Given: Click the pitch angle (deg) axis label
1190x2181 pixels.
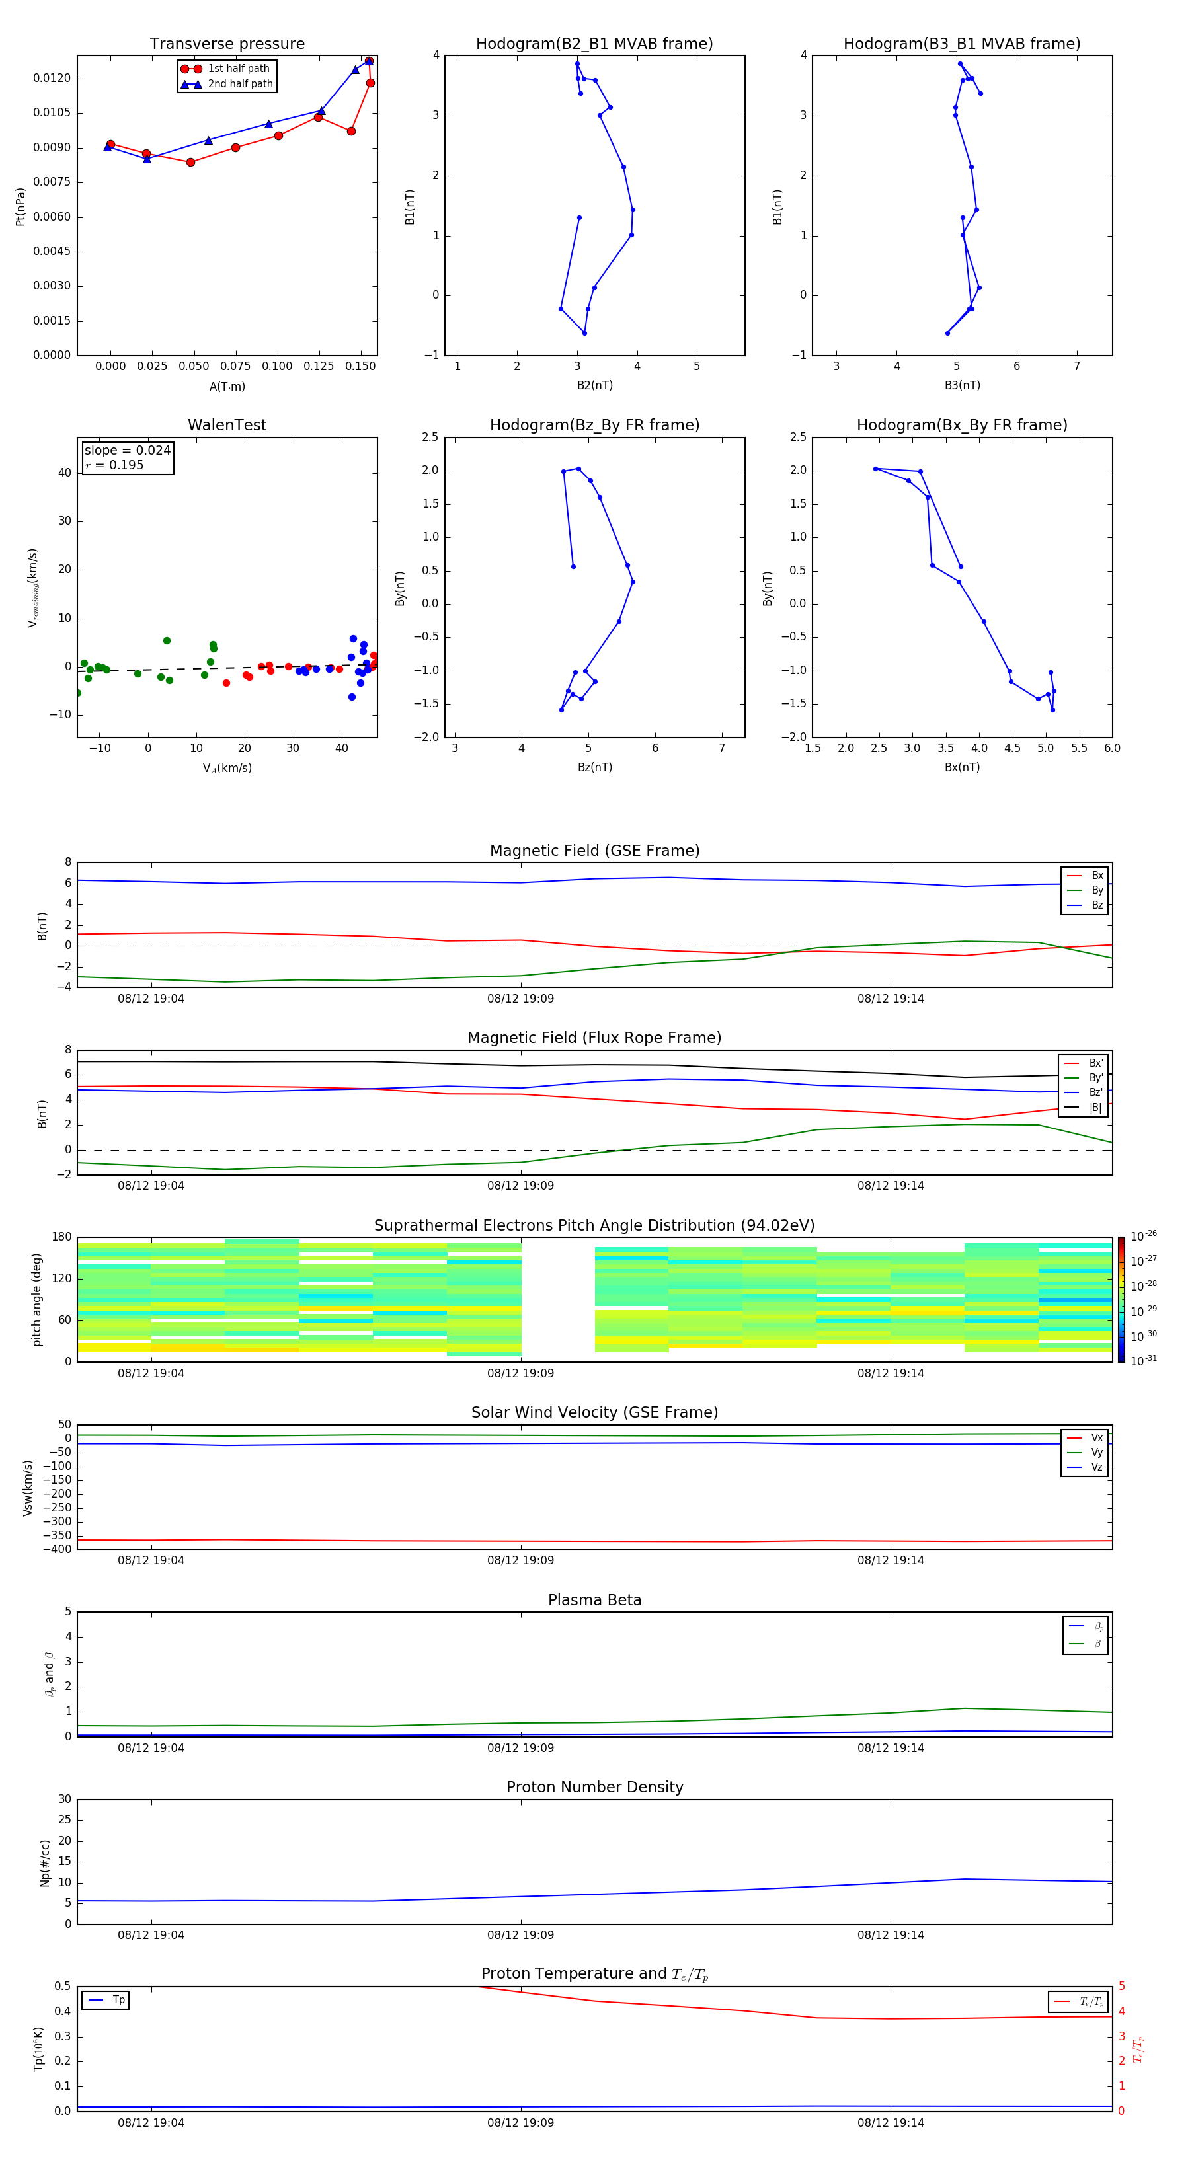Looking at the screenshot, I should [36, 1299].
